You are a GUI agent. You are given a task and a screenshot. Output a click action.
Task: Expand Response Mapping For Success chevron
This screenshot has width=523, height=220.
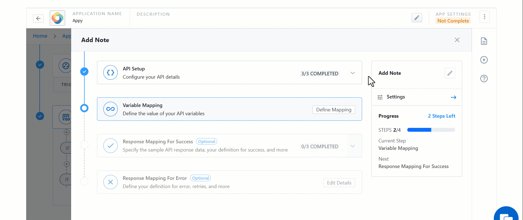click(352, 146)
